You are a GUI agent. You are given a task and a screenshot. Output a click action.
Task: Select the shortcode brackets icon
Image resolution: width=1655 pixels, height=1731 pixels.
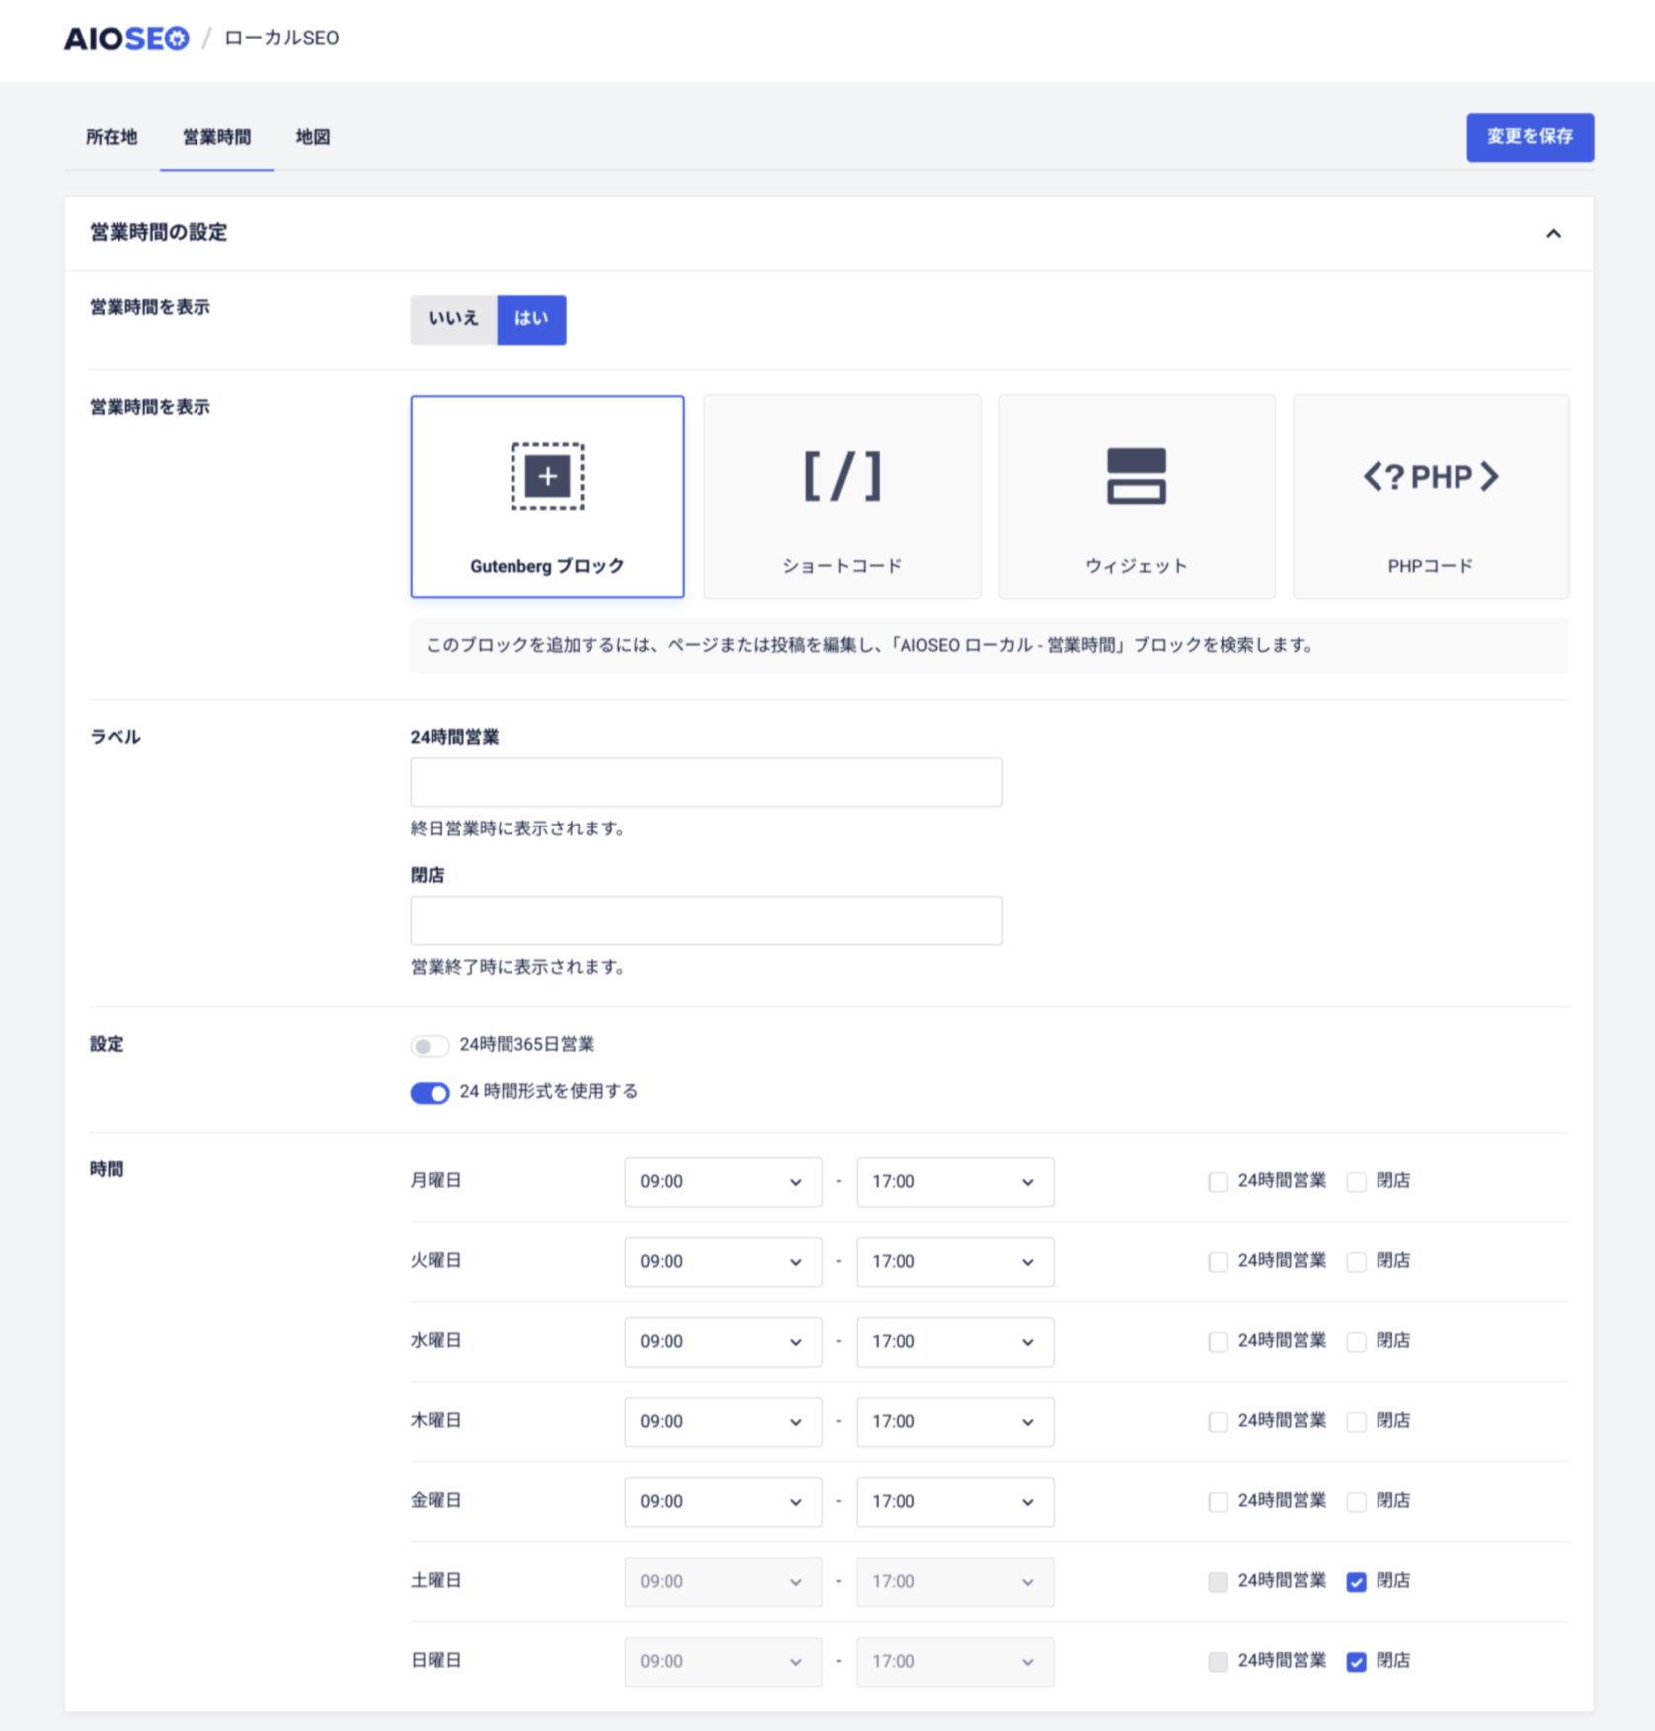point(842,477)
